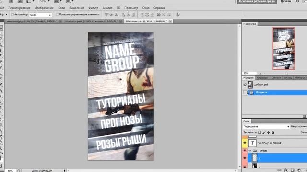Open the Слои menu
This screenshot has height=172, width=307.
click(x=61, y=8)
